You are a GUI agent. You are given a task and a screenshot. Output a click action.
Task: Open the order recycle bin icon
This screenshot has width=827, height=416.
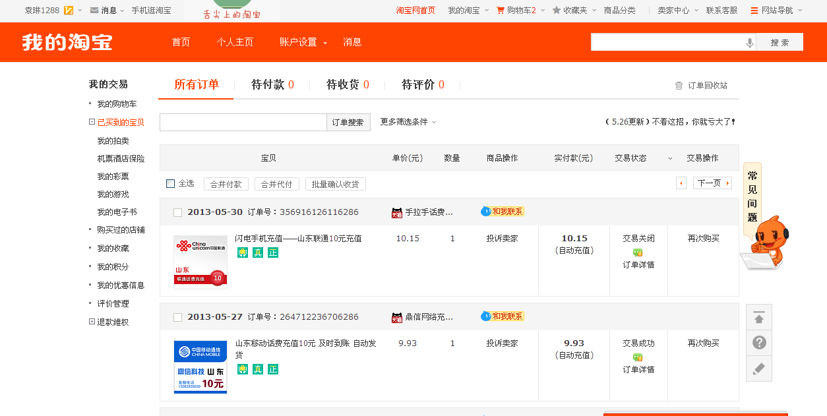(679, 86)
